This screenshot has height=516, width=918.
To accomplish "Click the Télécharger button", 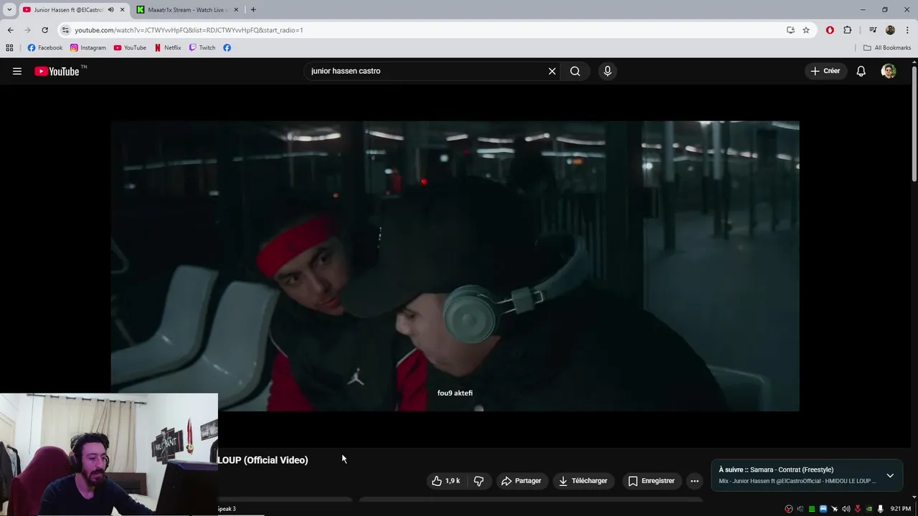I will [583, 481].
